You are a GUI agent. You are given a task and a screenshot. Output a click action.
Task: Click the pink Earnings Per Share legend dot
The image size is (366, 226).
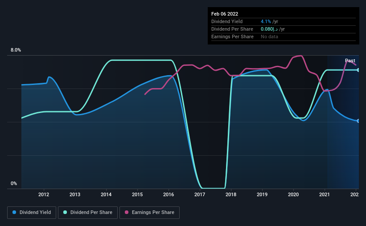pos(127,212)
